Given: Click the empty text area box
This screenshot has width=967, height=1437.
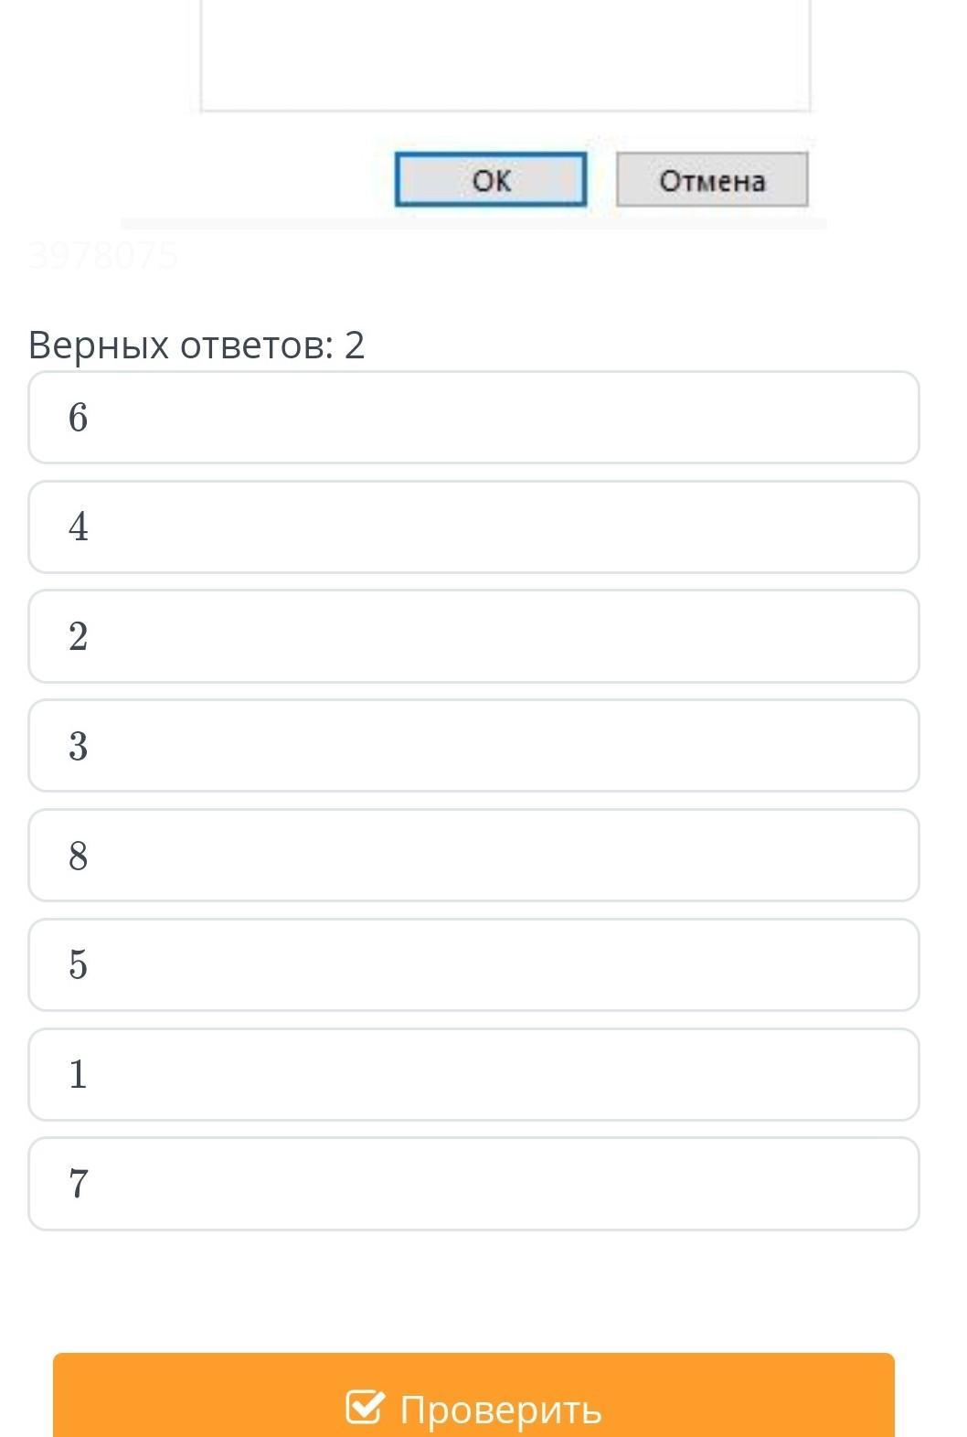Looking at the screenshot, I should (x=505, y=55).
